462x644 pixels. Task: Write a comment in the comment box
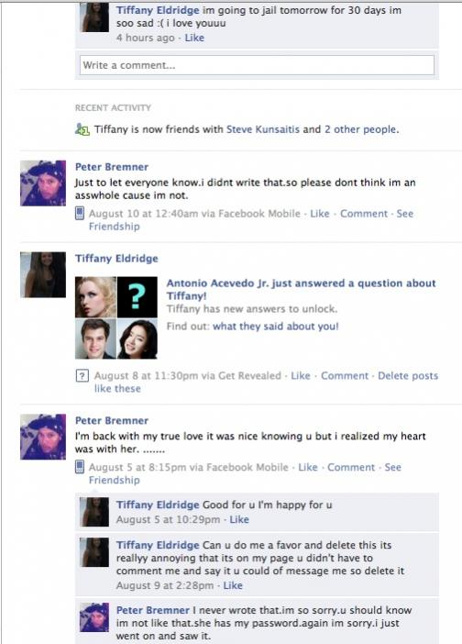point(257,65)
